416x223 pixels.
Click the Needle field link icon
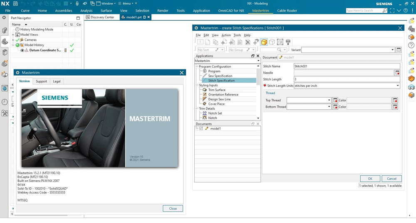point(397,73)
